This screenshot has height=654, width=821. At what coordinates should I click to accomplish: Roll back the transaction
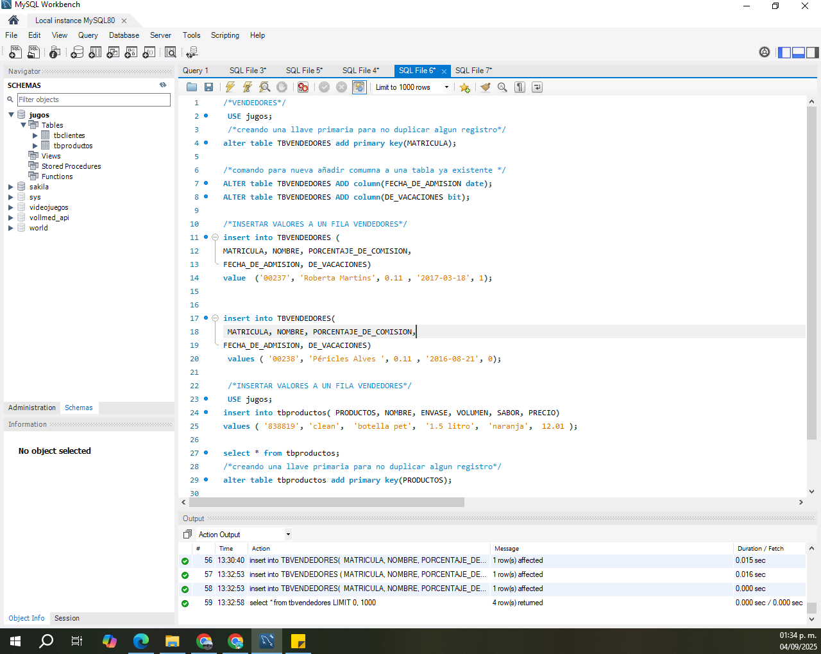click(342, 87)
